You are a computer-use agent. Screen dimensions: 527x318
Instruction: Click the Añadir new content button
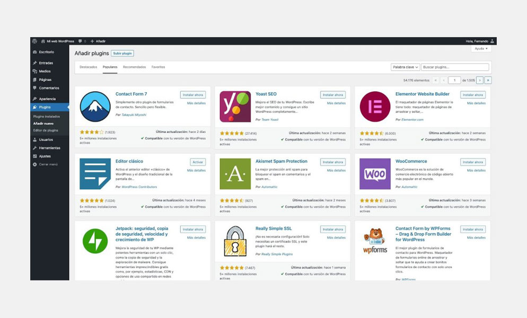point(98,41)
